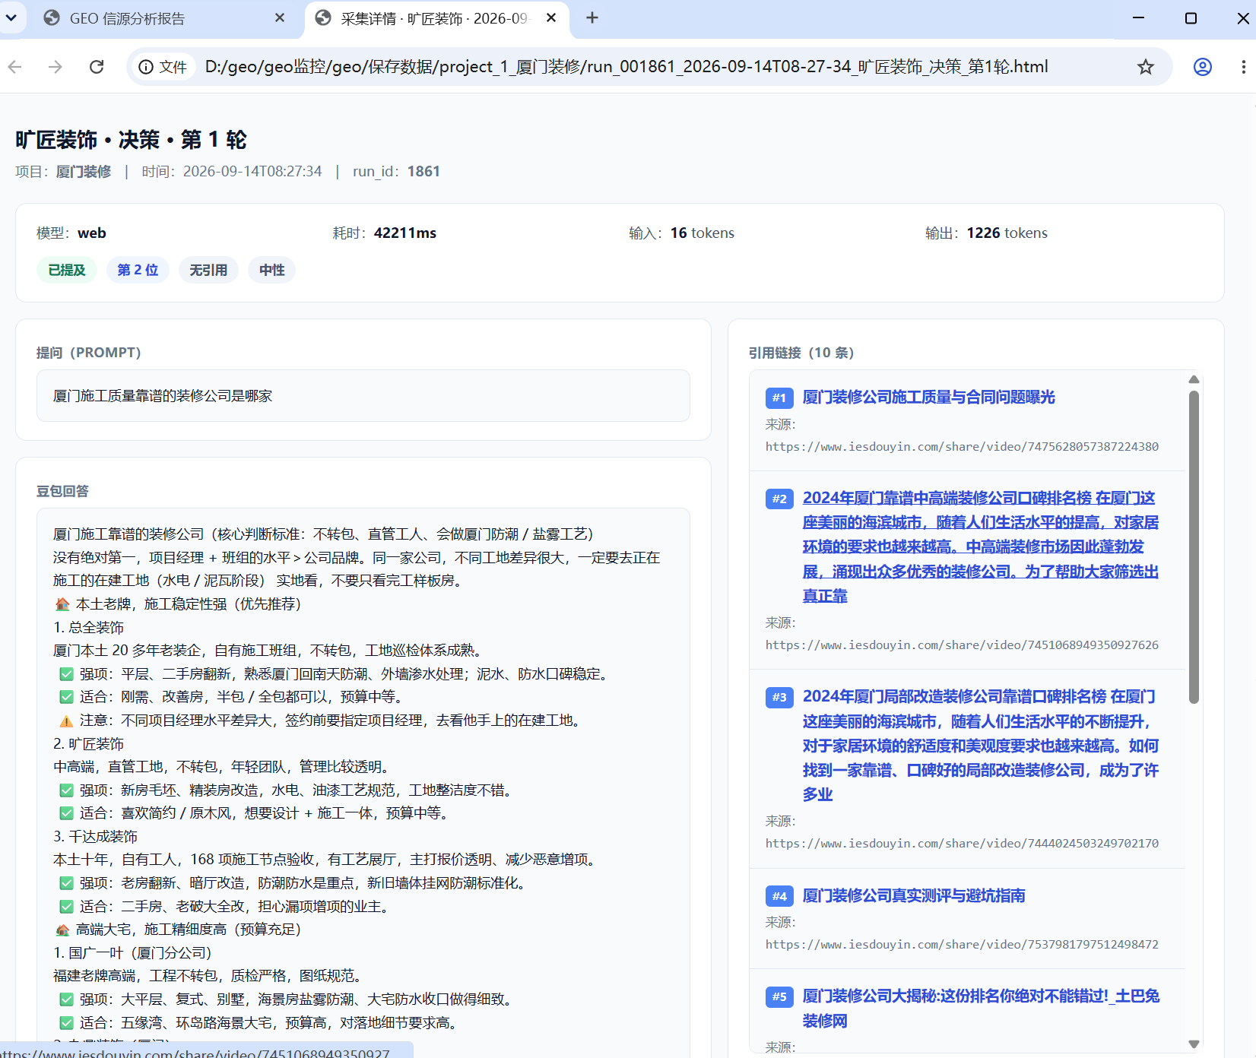This screenshot has height=1058, width=1256.
Task: Click the 第 2 位 rank badge
Action: click(x=138, y=270)
